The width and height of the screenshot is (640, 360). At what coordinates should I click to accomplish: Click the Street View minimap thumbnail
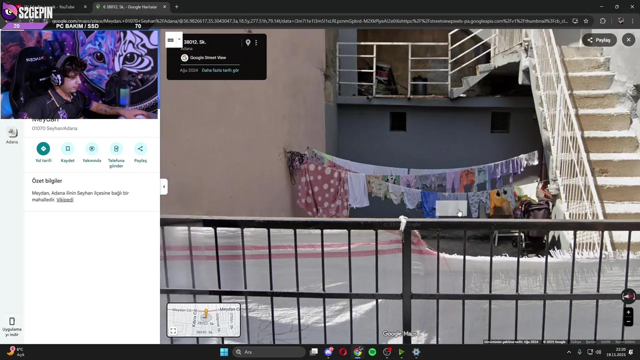[x=203, y=320]
